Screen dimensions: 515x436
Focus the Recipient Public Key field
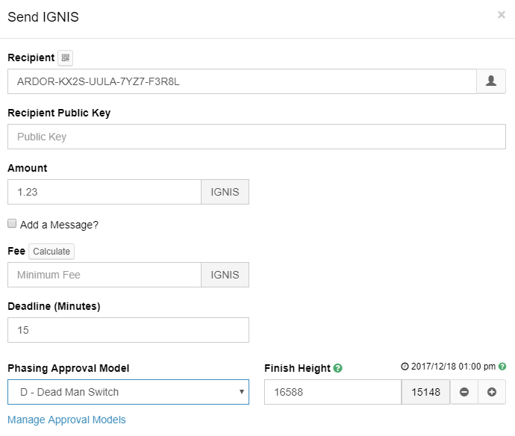click(x=257, y=137)
